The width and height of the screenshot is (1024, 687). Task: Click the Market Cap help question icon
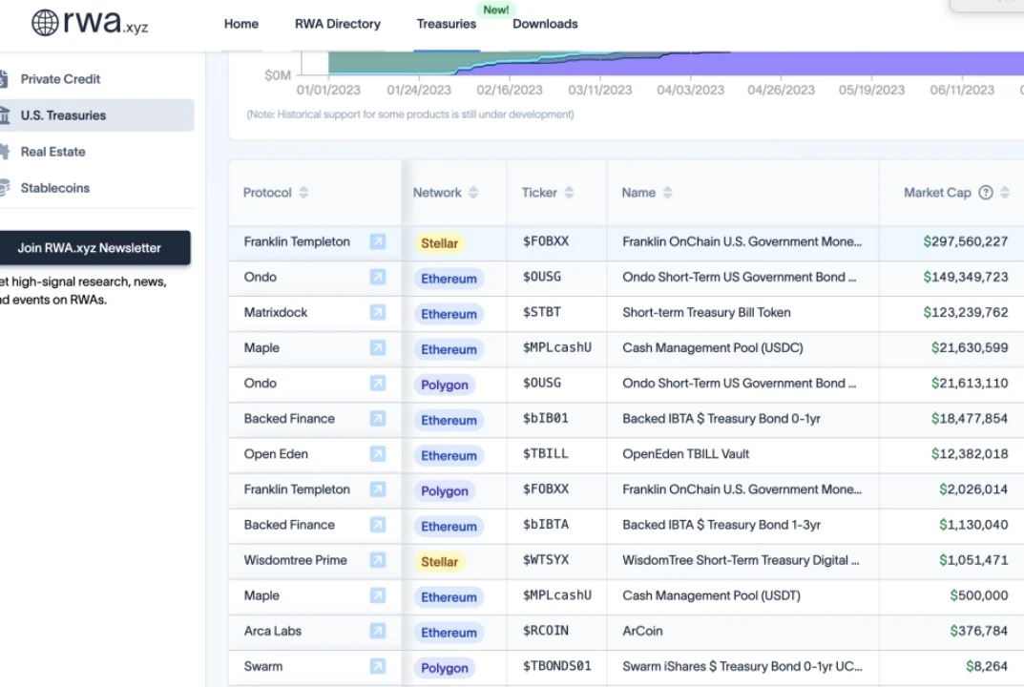pos(986,193)
